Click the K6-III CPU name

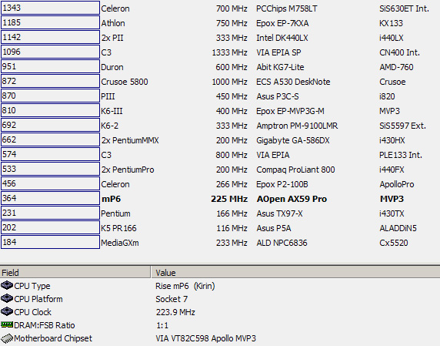[112, 111]
